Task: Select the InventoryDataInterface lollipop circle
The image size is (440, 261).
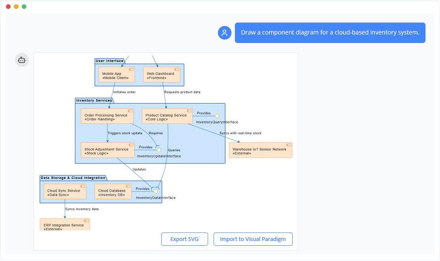Action: [x=156, y=191]
